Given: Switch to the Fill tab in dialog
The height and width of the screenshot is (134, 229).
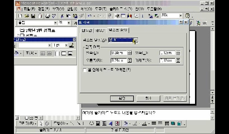Looking at the screenshot, I should click(x=100, y=30).
